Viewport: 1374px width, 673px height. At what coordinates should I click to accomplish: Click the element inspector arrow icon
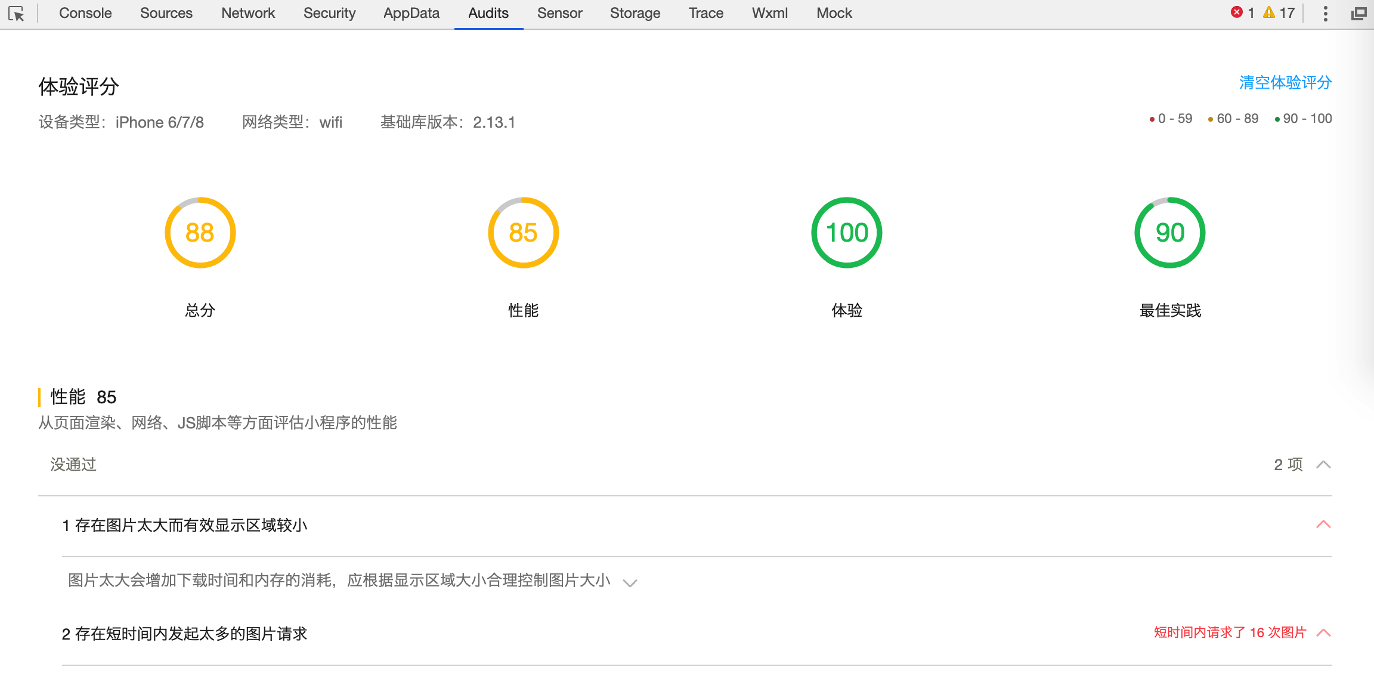click(17, 13)
